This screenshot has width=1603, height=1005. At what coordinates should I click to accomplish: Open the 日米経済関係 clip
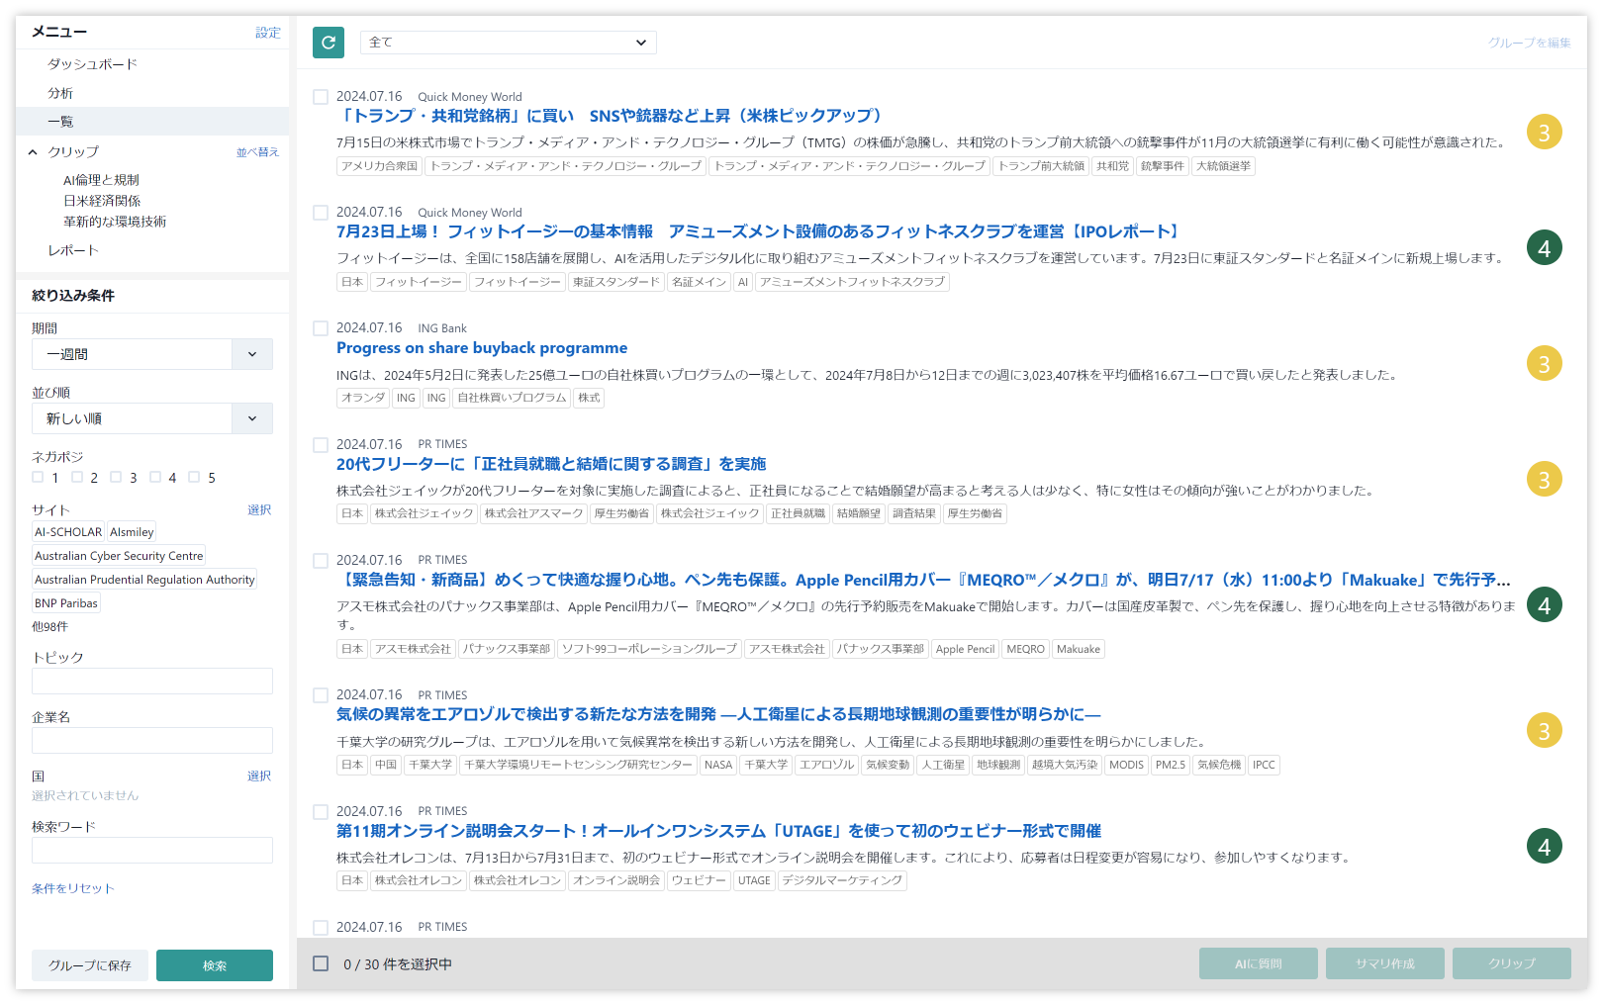[x=102, y=201]
